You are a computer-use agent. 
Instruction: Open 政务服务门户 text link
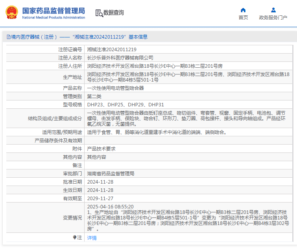click(273, 18)
